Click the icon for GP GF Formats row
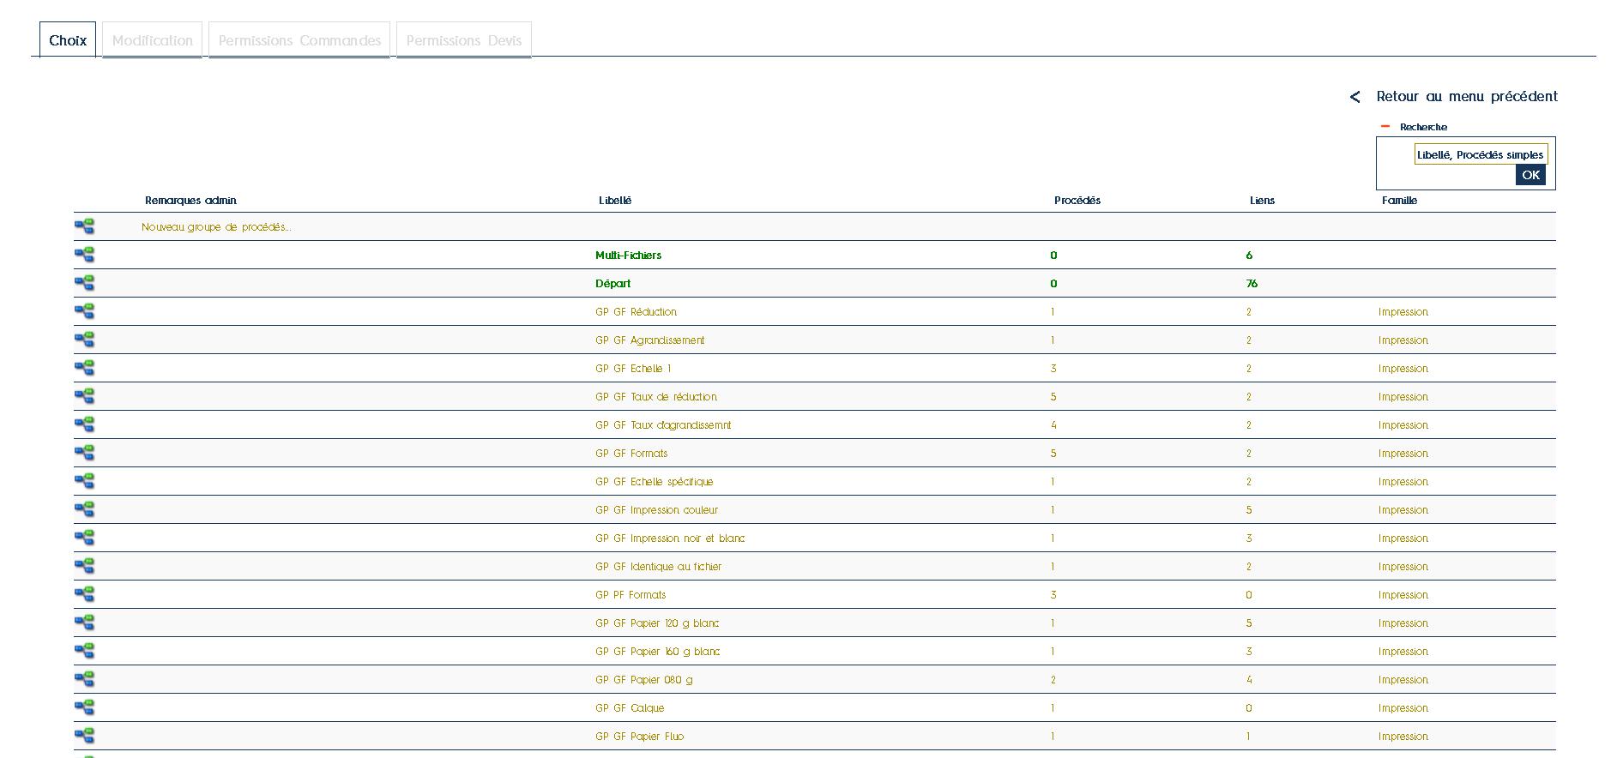 point(84,453)
